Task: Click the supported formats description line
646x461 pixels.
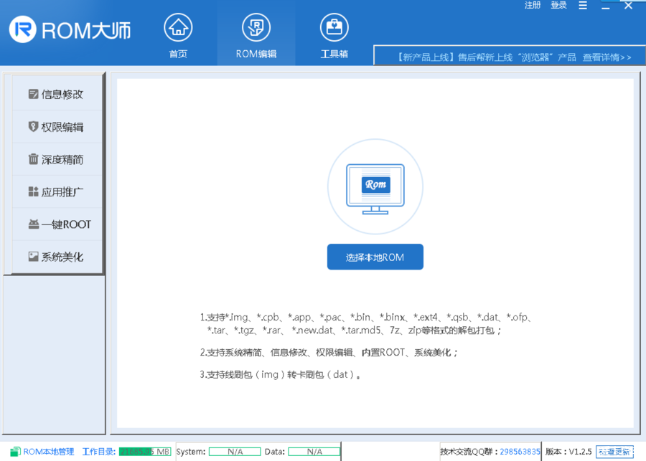Action: 366,323
